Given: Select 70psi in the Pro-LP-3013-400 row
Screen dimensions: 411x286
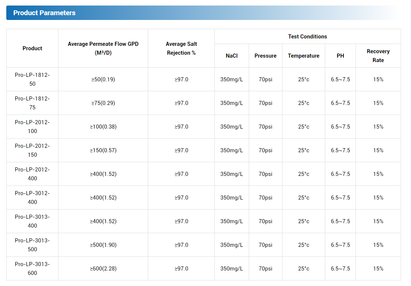Looking at the screenshot, I should pos(265,221).
